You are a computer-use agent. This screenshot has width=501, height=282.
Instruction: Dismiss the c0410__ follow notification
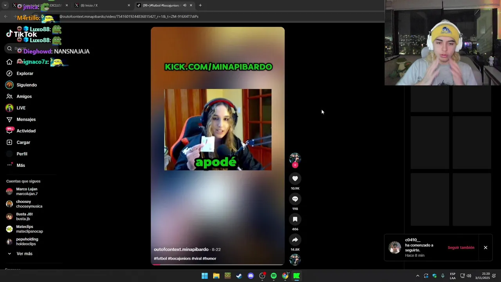point(485,248)
